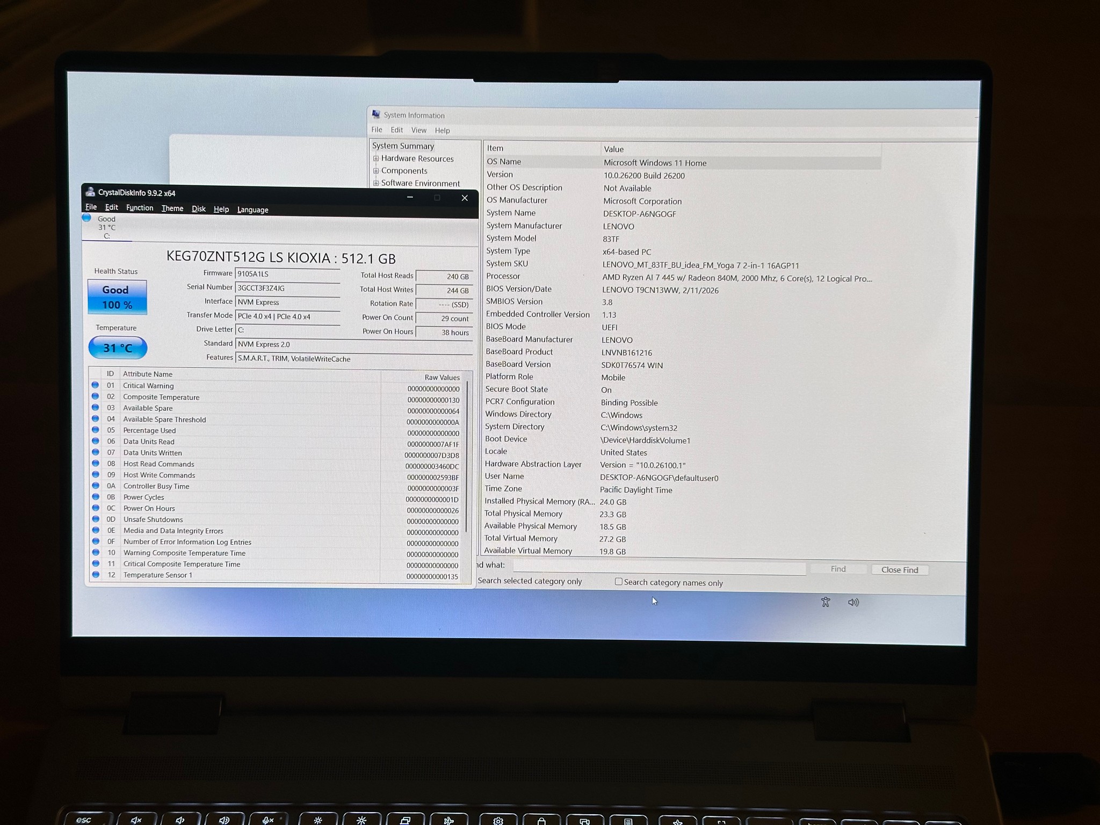Viewport: 1100px width, 825px height.
Task: Click the attribute list vertical scrollbar
Action: click(467, 457)
